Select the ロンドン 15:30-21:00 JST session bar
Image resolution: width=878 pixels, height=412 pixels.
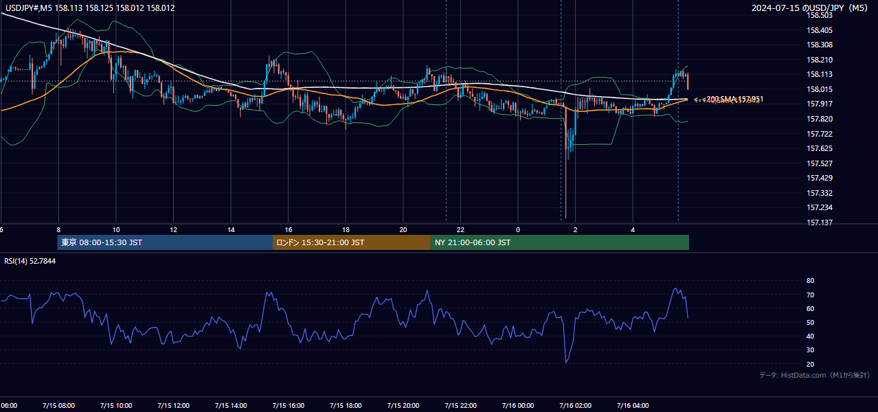[352, 242]
